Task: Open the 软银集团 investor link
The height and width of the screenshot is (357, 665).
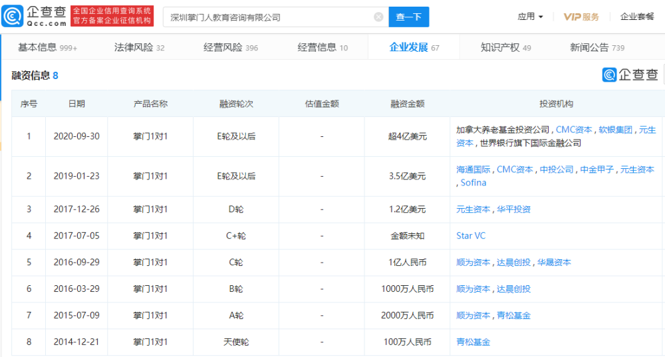Action: click(616, 130)
